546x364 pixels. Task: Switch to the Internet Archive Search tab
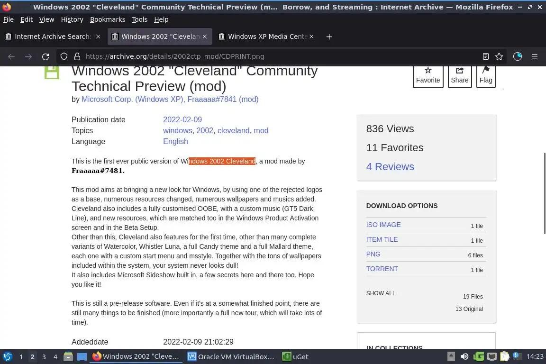[52, 36]
